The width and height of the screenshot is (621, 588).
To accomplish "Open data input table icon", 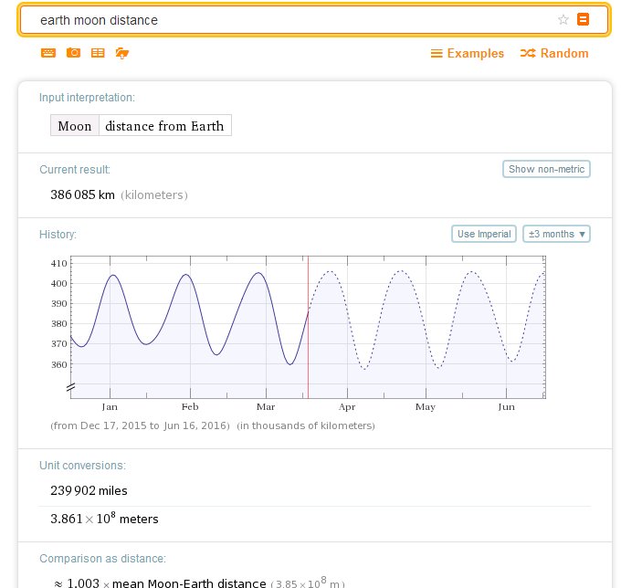I will pos(98,53).
